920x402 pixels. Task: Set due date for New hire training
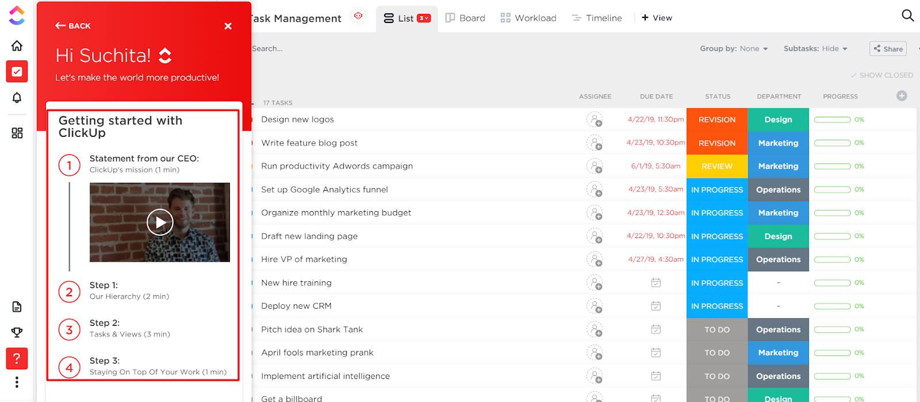655,282
